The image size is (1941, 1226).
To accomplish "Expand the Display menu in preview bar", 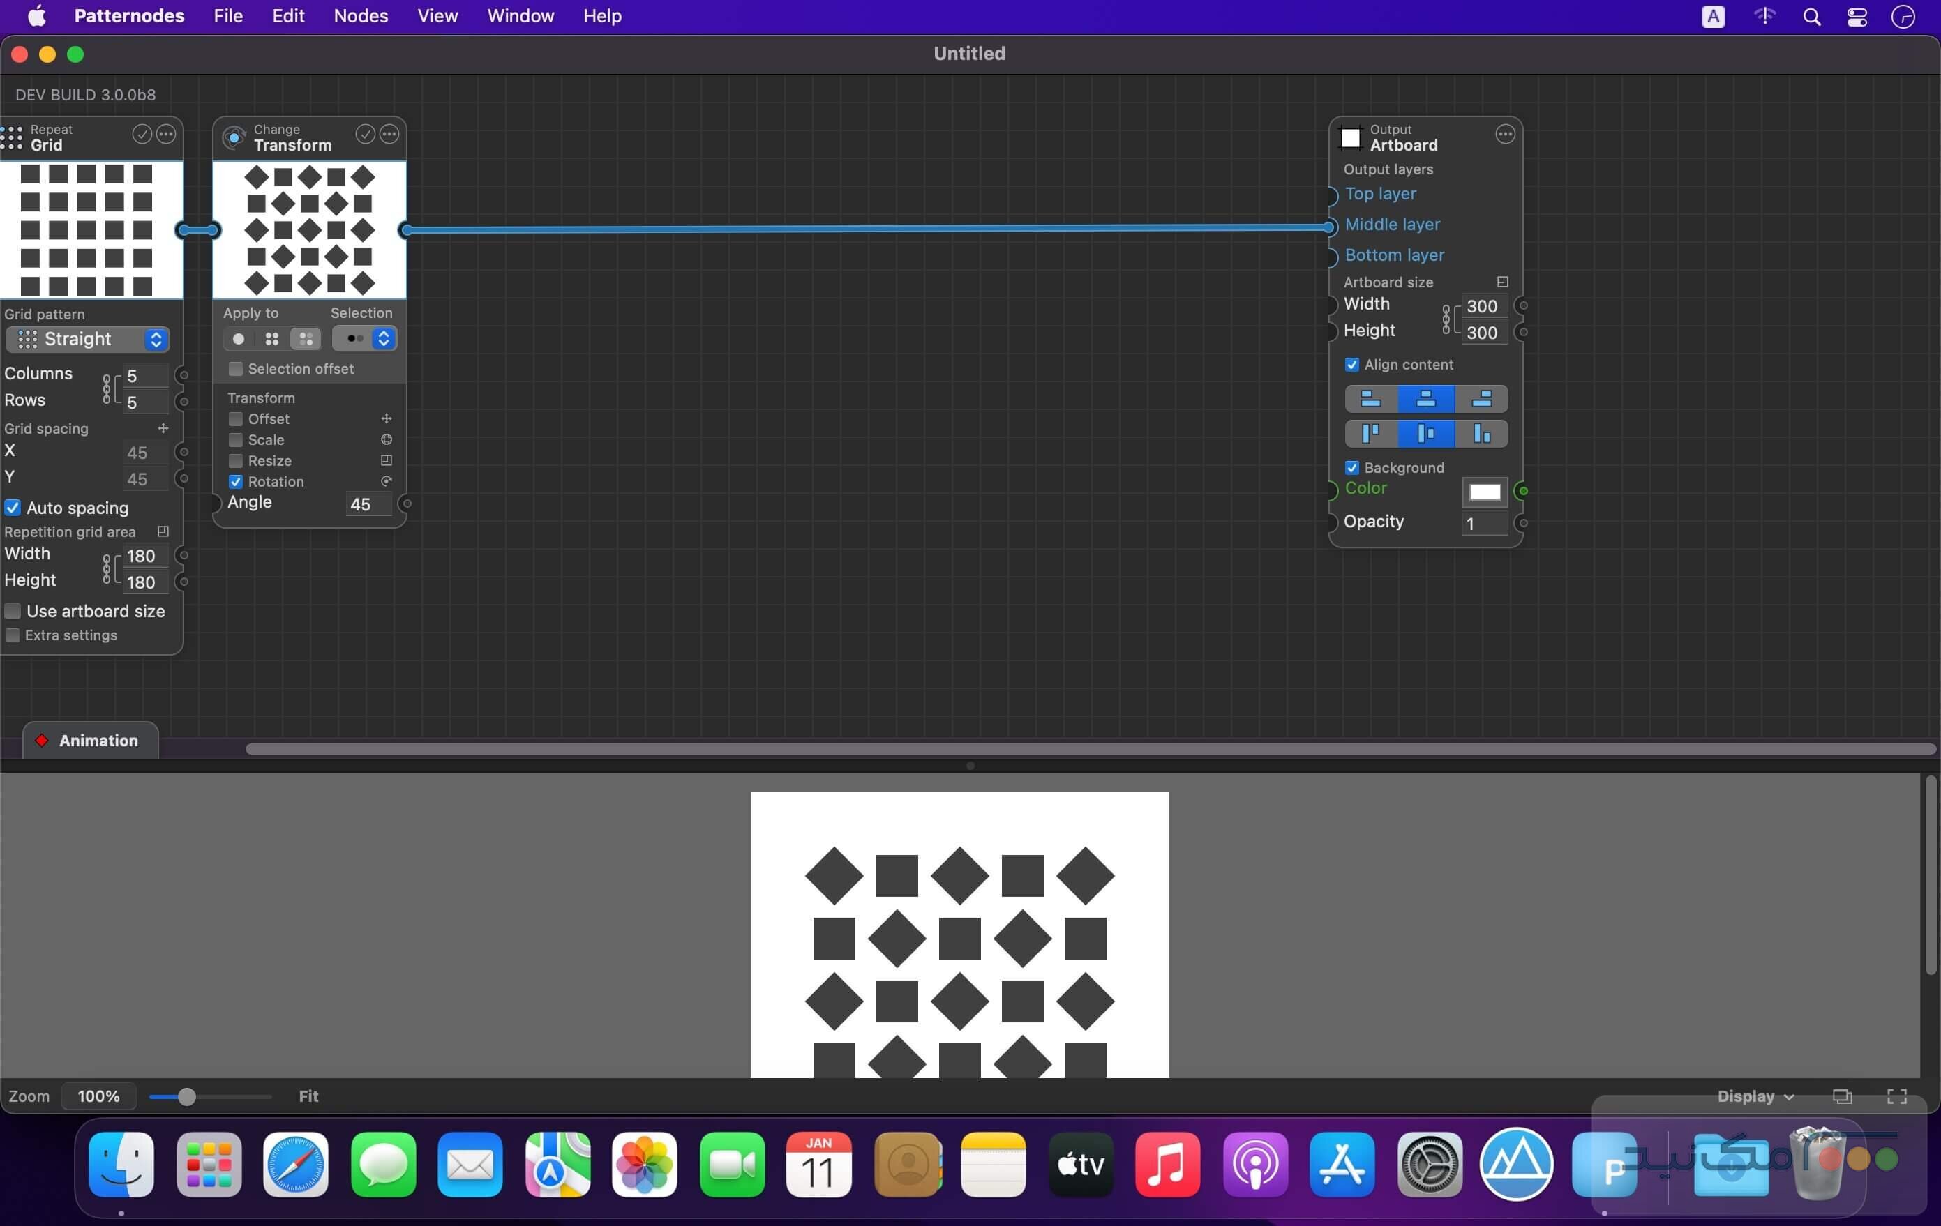I will [1755, 1096].
